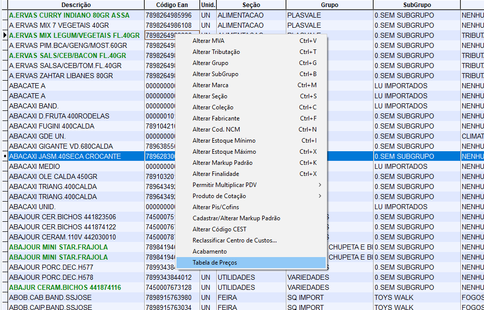Click the current-row arrow indicator beside A.ERVAS MIX LEGUM

click(5, 35)
